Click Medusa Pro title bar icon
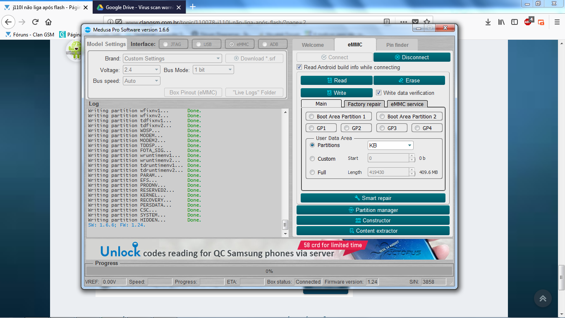Screen dimensions: 565x318 coord(88,29)
